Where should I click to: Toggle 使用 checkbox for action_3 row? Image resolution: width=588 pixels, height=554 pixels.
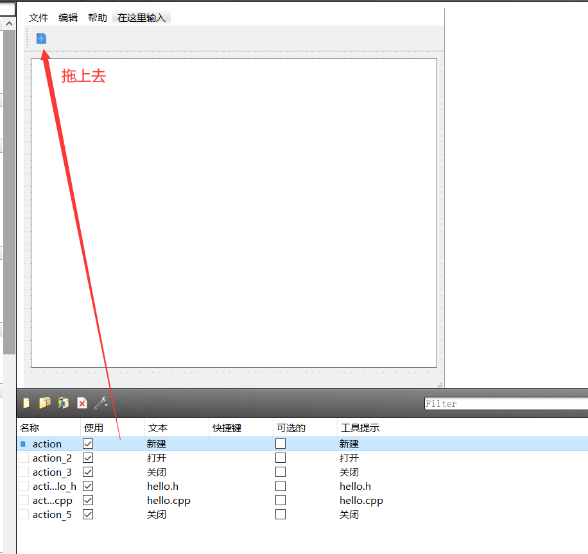[x=88, y=472]
